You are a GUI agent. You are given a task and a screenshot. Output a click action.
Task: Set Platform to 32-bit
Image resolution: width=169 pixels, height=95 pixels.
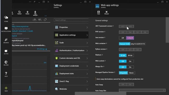coord(123,55)
